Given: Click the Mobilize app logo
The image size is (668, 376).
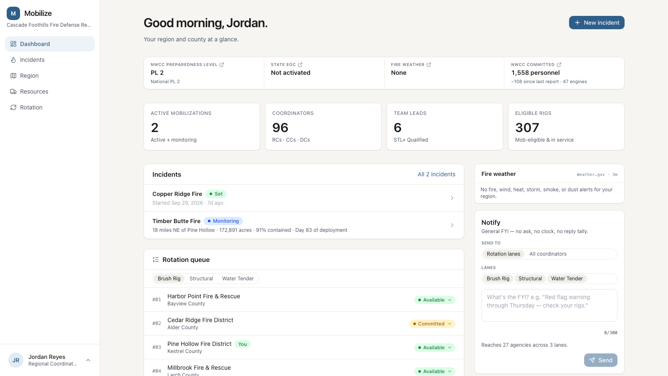Looking at the screenshot, I should click(13, 13).
